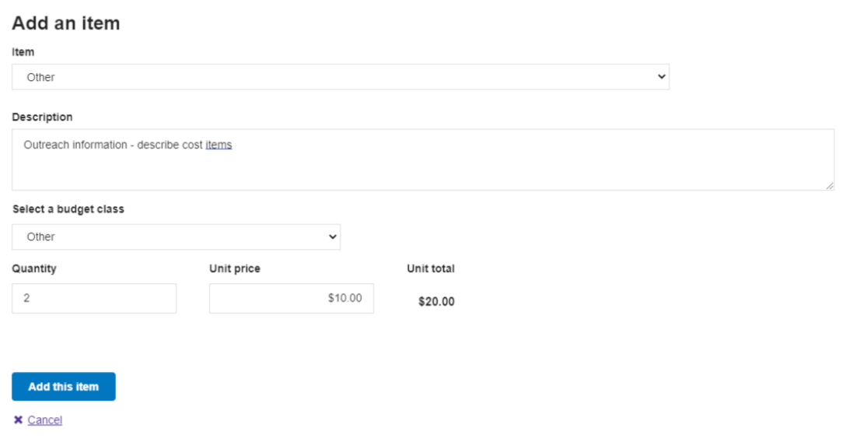846x442 pixels.
Task: Open the Item dropdown showing Other
Action: pos(340,77)
